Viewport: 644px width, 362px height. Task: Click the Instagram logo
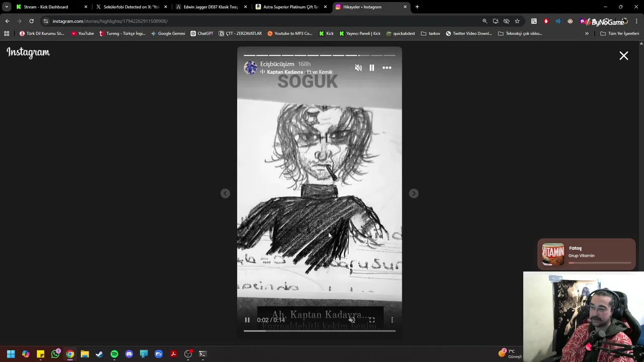point(28,52)
